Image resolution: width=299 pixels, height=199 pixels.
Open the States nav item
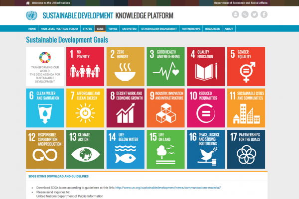(87, 29)
